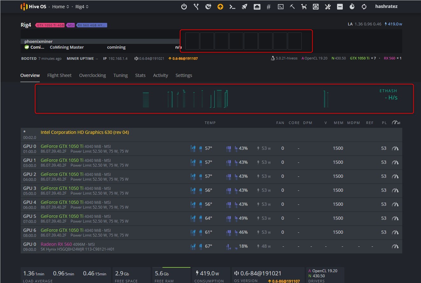Image resolution: width=421 pixels, height=283 pixels.
Task: Click the hash symbol tags icon
Action: [x=268, y=7]
